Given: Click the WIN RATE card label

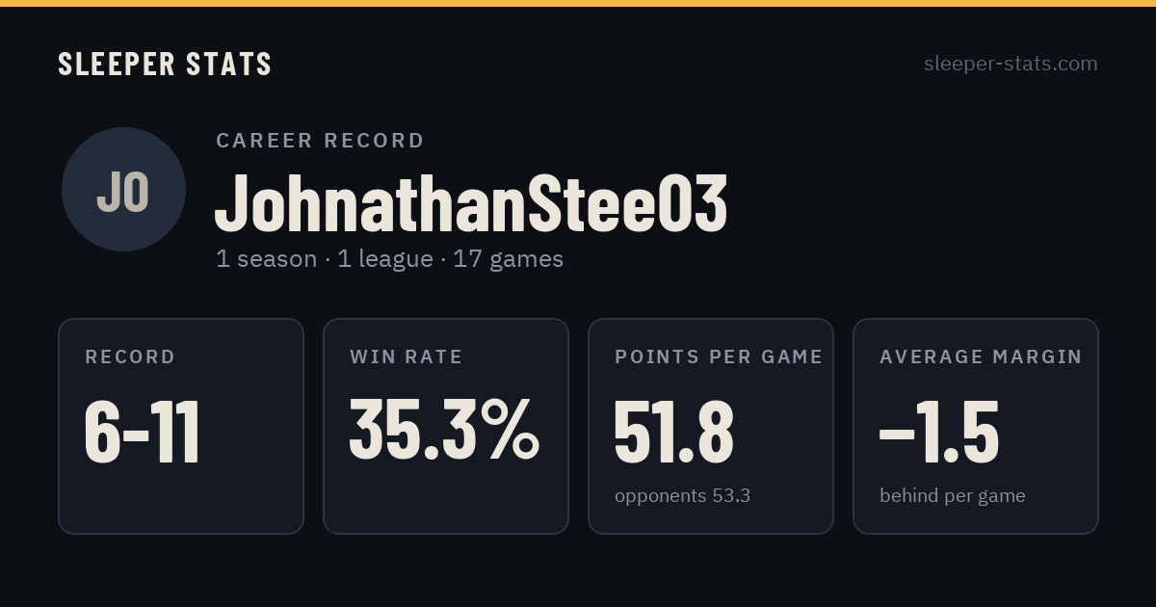Looking at the screenshot, I should tap(407, 357).
